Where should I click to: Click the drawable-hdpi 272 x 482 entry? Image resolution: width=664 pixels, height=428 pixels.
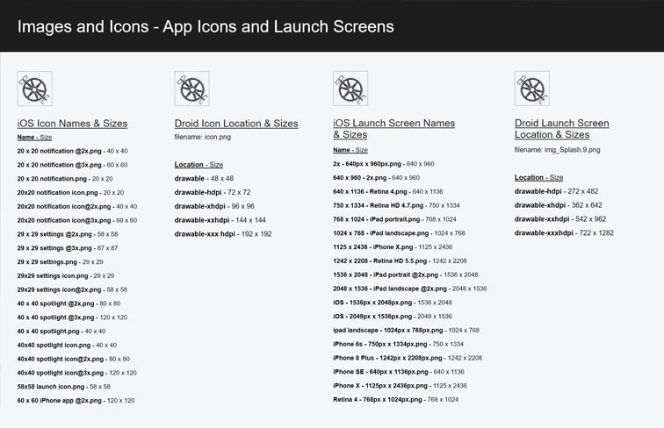[558, 191]
